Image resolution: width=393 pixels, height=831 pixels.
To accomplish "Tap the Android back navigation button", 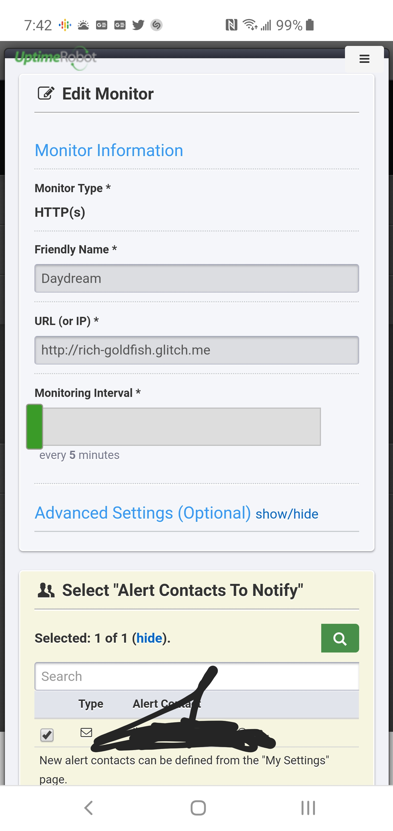I will click(88, 808).
